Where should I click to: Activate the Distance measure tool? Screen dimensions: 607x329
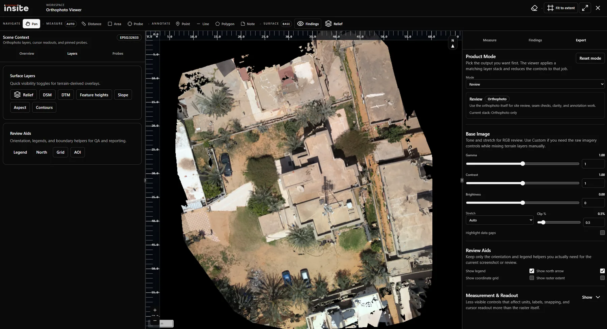pyautogui.click(x=91, y=24)
